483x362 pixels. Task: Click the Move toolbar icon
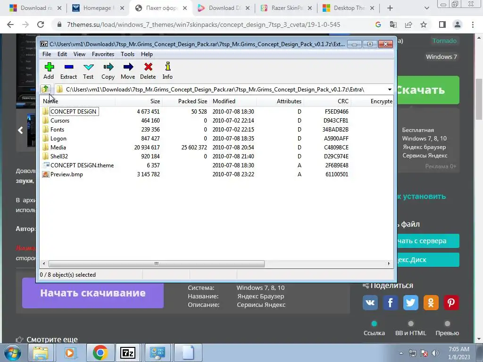[128, 67]
